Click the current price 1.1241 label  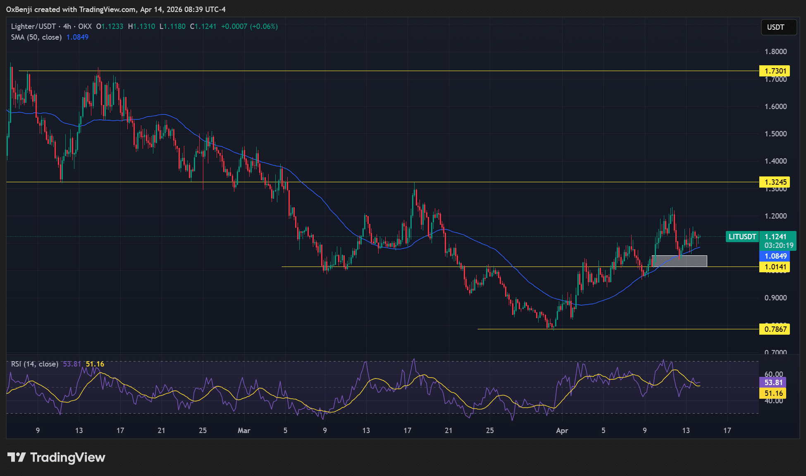coord(775,236)
